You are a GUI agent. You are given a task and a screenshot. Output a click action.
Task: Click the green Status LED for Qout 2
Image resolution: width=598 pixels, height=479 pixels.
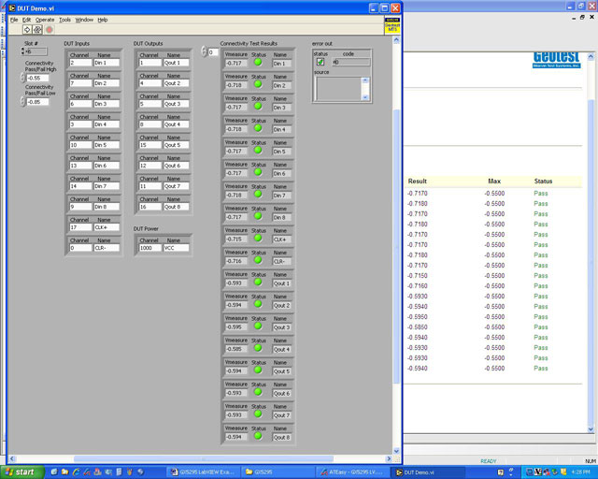click(x=258, y=304)
